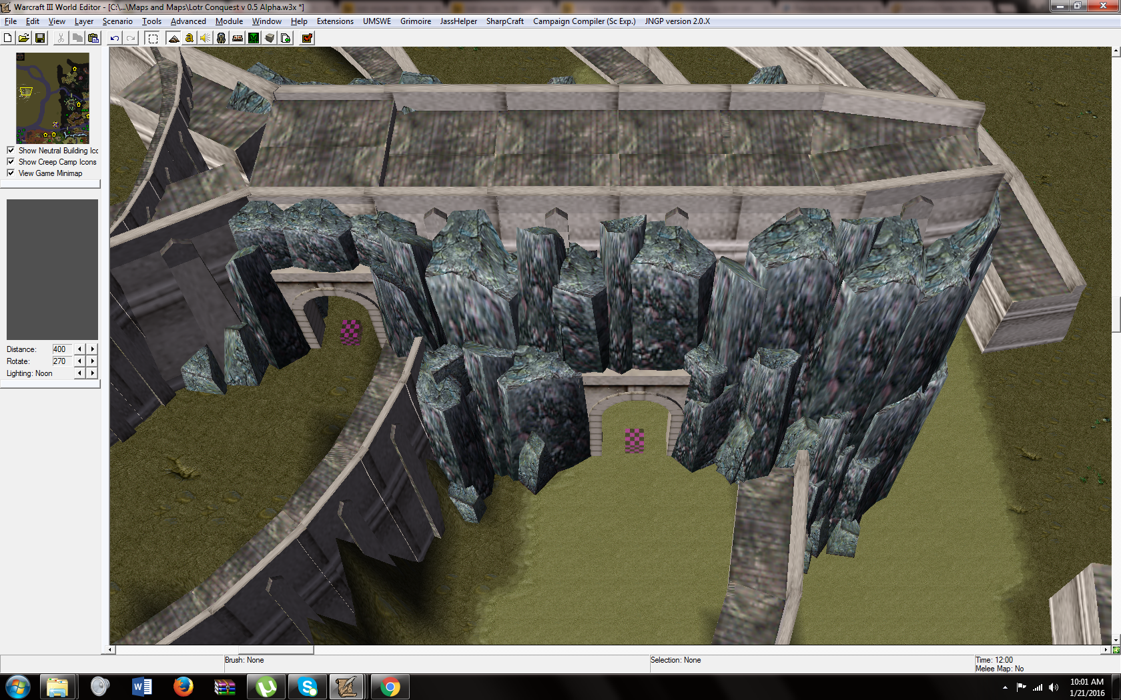The image size is (1121, 700).
Task: Open Campaign Compiler (Sc Exp.) menu
Action: pyautogui.click(x=585, y=21)
